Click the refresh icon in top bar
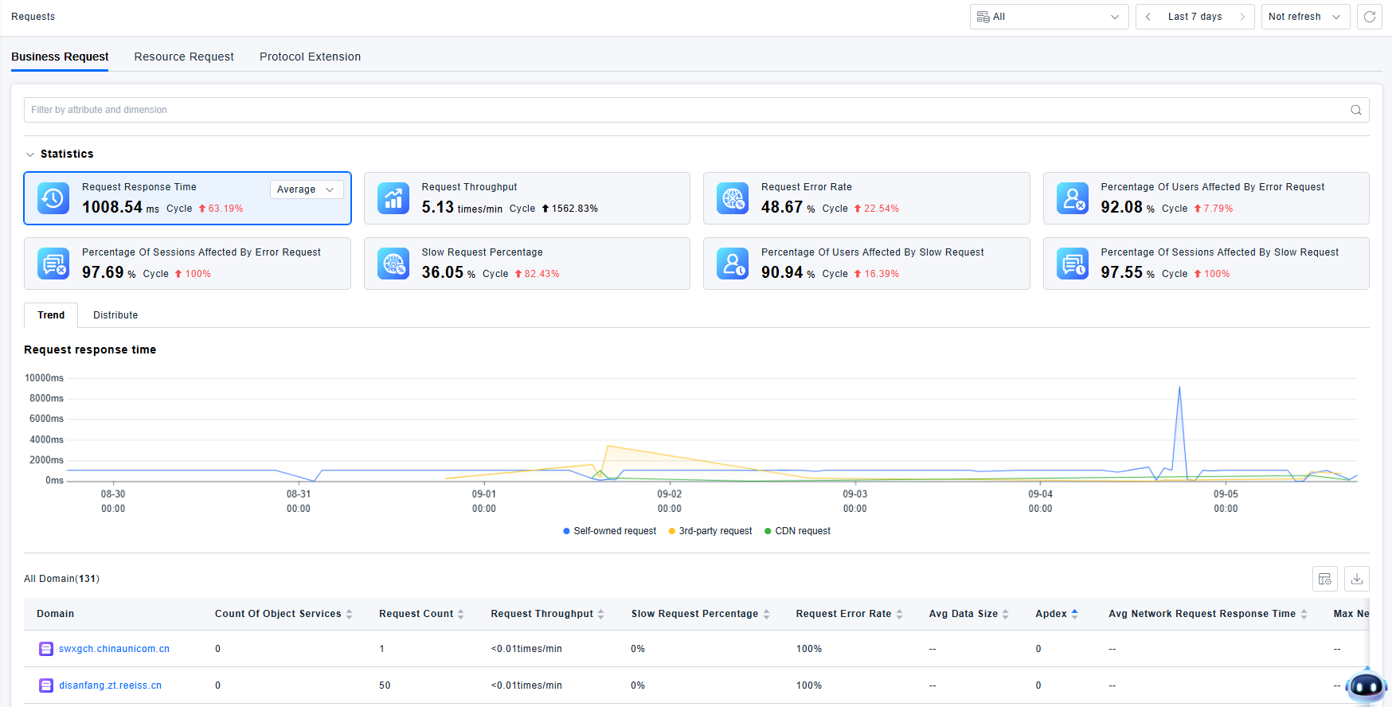Viewport: 1392px width, 707px height. click(1370, 17)
